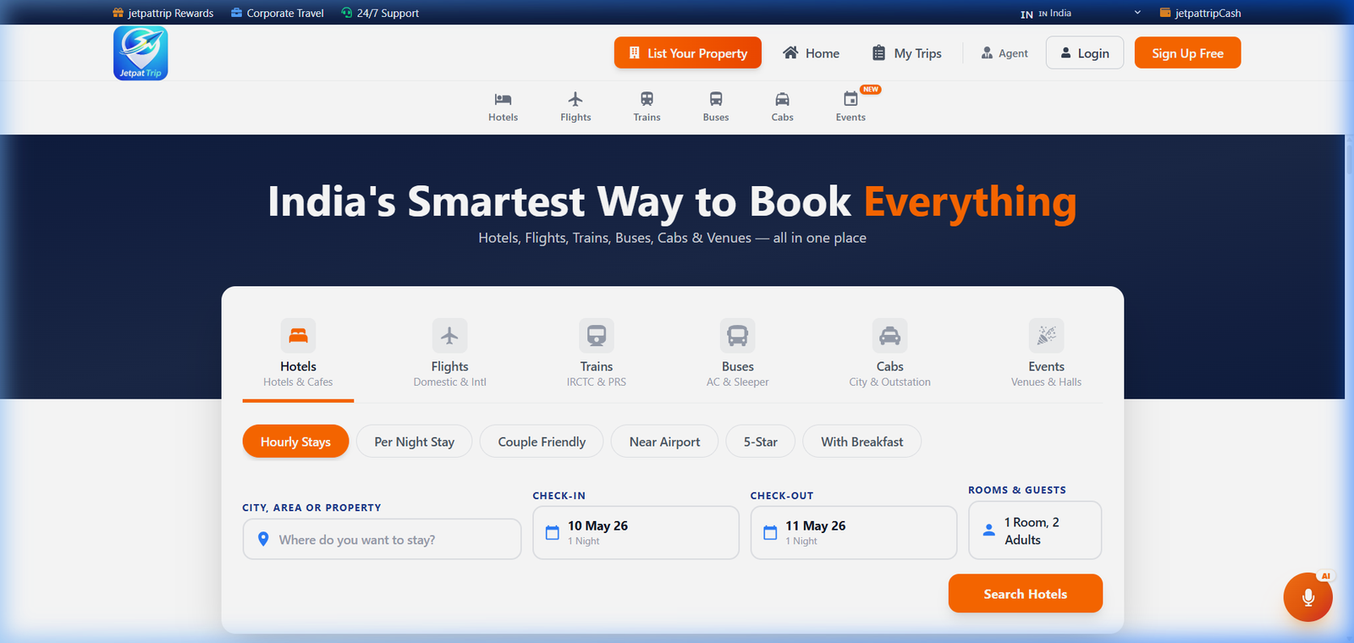Go to Cabs in top navigation bar

783,107
